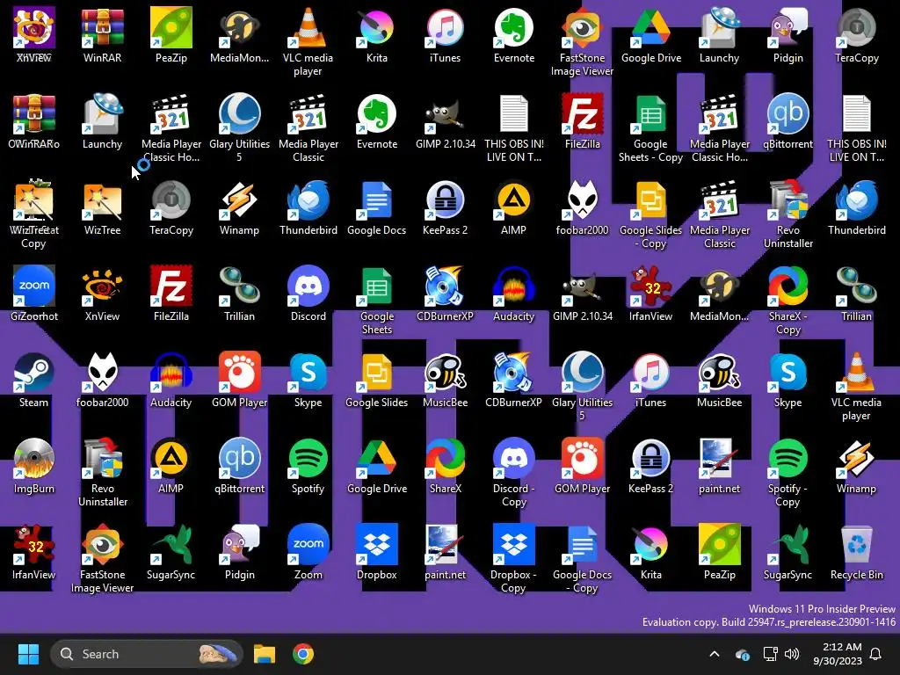Screen dimensions: 900x675
Task: Click the Google Sheets - Copy shortcut
Action: (x=651, y=128)
